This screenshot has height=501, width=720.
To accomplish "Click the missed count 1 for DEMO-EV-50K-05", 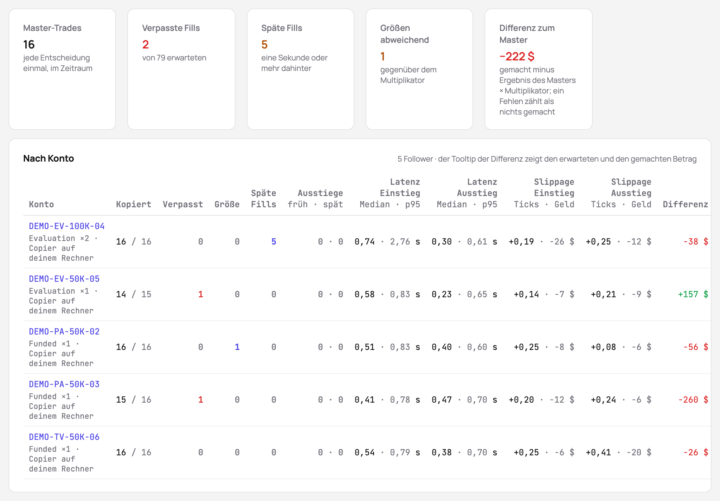I will click(200, 294).
